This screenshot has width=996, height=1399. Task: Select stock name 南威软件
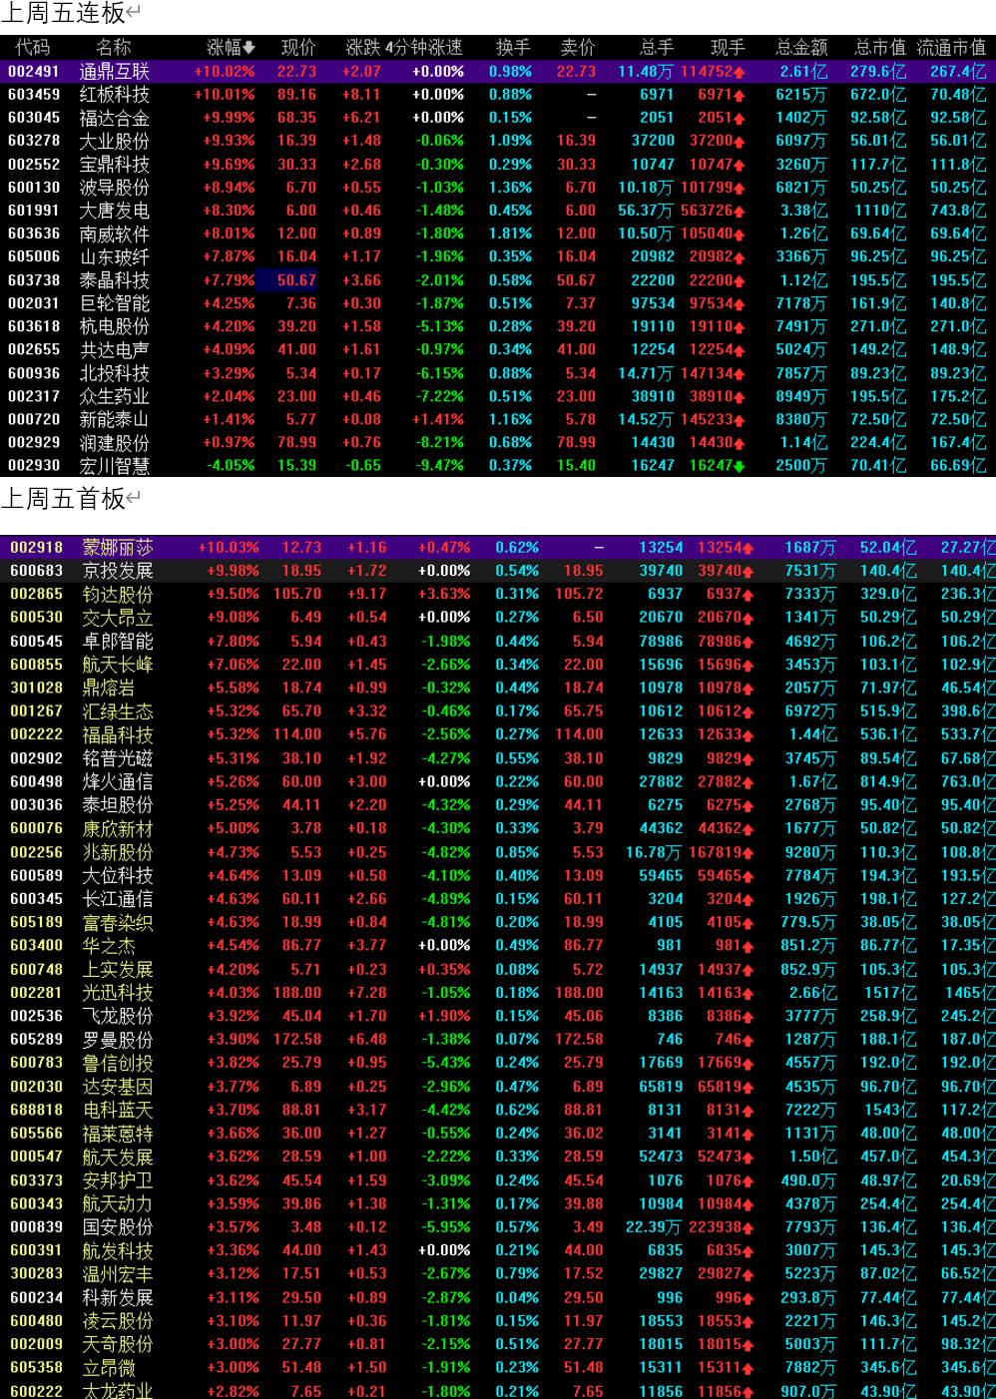tap(115, 233)
